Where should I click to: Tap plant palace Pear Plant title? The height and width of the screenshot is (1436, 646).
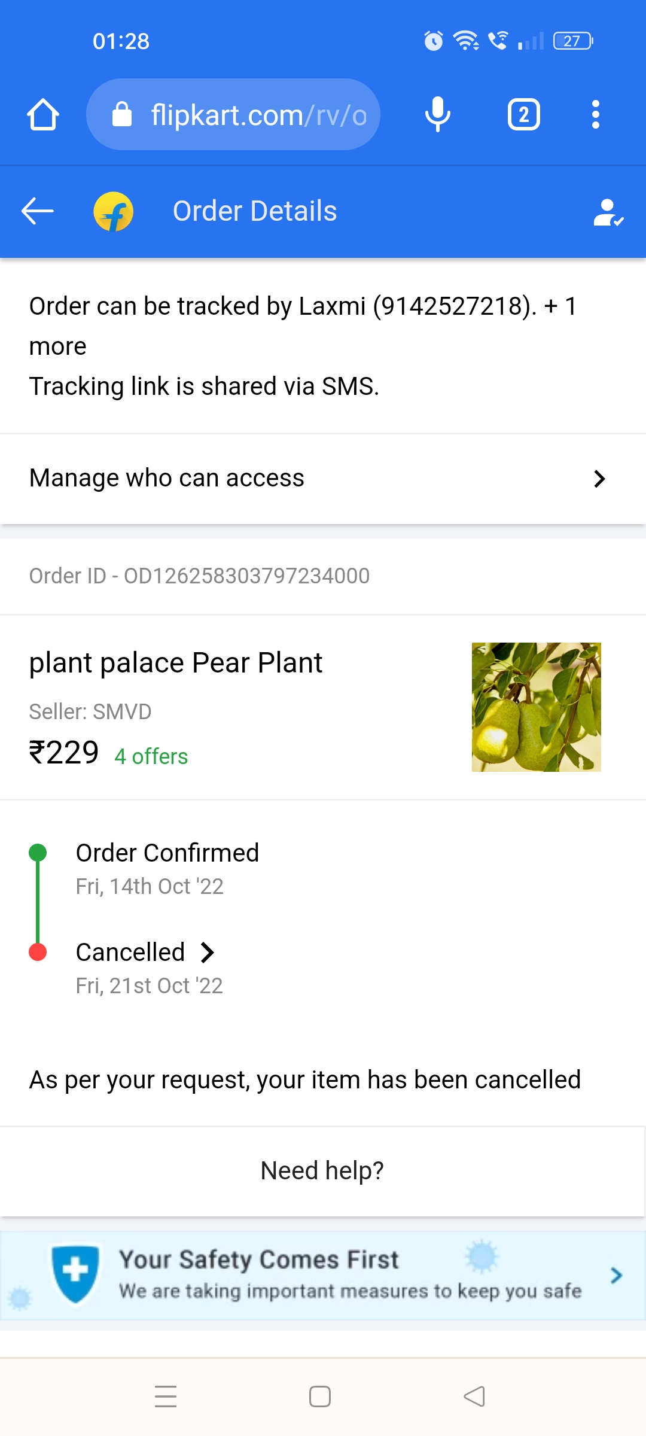(175, 663)
